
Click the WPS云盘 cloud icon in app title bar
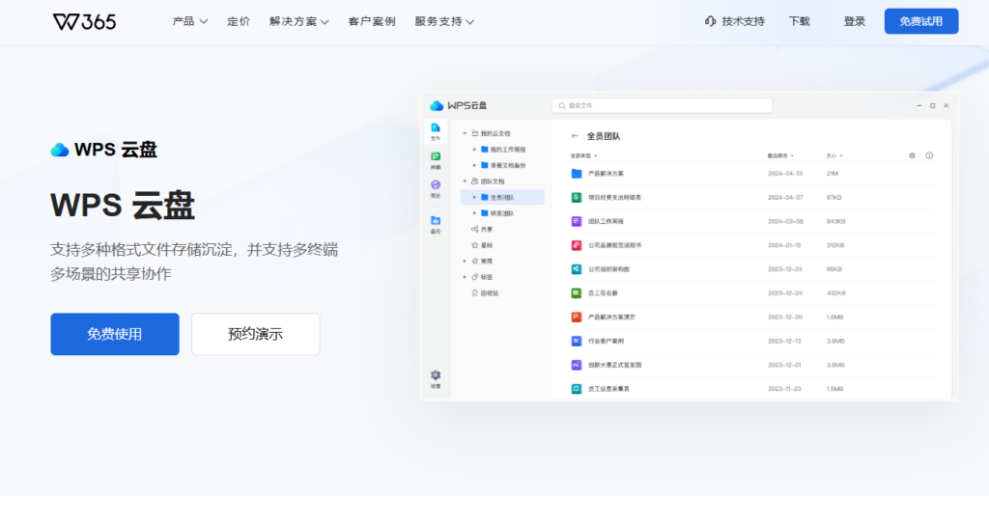(x=437, y=105)
